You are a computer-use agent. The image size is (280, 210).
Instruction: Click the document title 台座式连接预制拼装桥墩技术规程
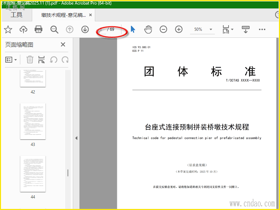pos(197,127)
